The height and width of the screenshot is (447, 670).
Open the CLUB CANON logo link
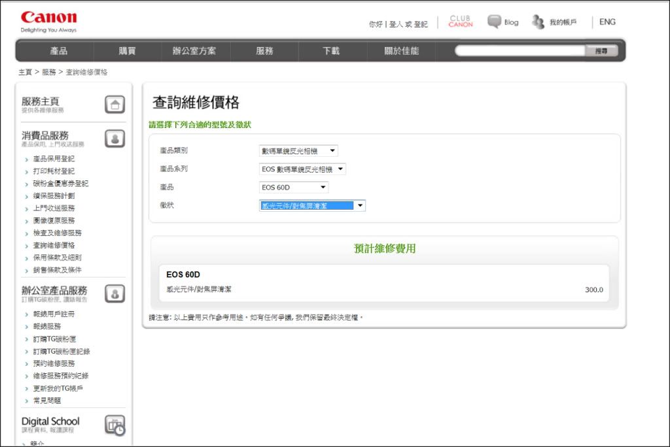[x=460, y=22]
